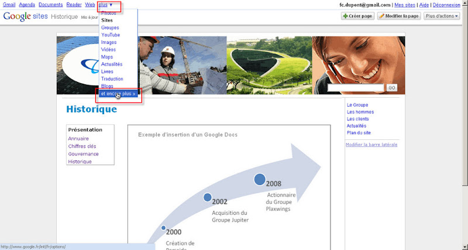Screen dimensions: 468x250
Task: Open YouTube from the plus menu
Action: [111, 35]
